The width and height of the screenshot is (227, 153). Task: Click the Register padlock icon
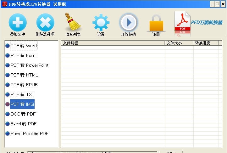156,23
